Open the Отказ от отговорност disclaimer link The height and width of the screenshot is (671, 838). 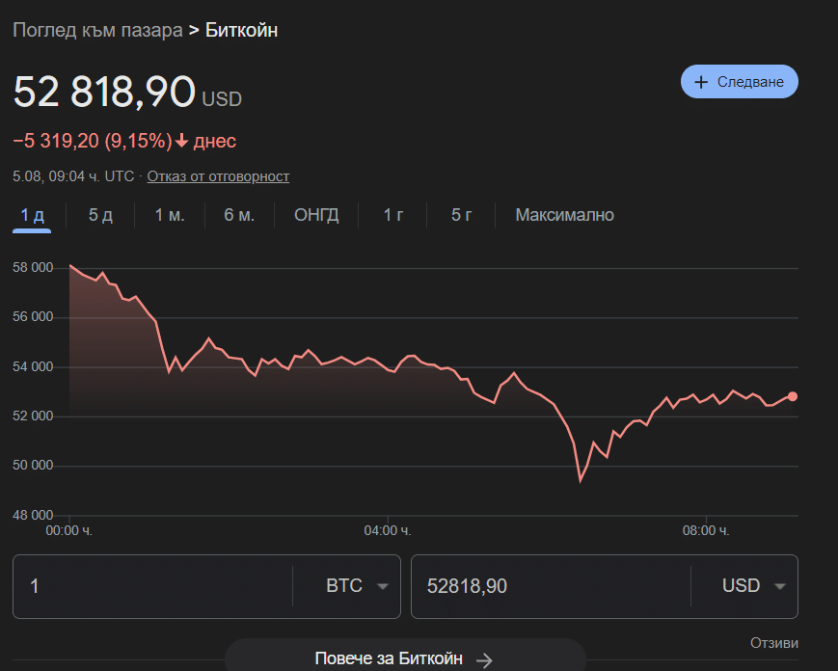tap(218, 176)
